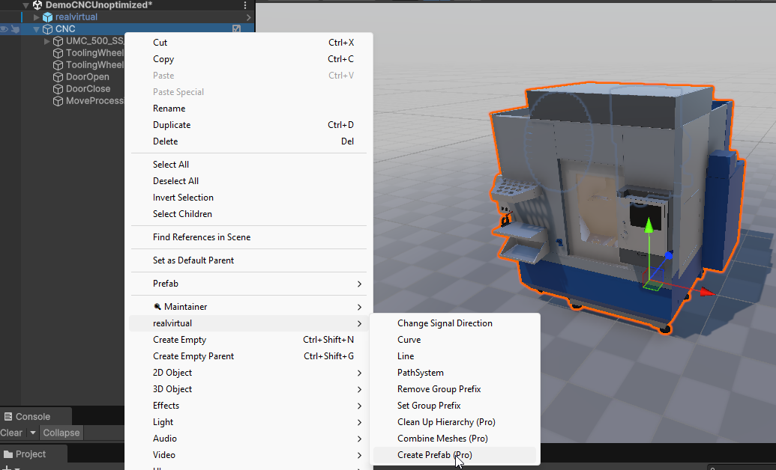The width and height of the screenshot is (776, 470).
Task: Open the scene three-dot options menu
Action: [245, 5]
